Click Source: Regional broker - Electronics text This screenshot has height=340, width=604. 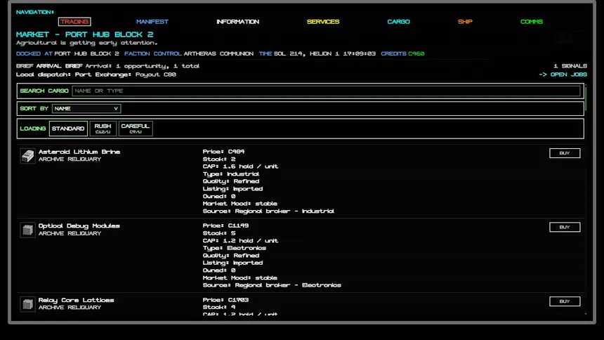click(272, 285)
